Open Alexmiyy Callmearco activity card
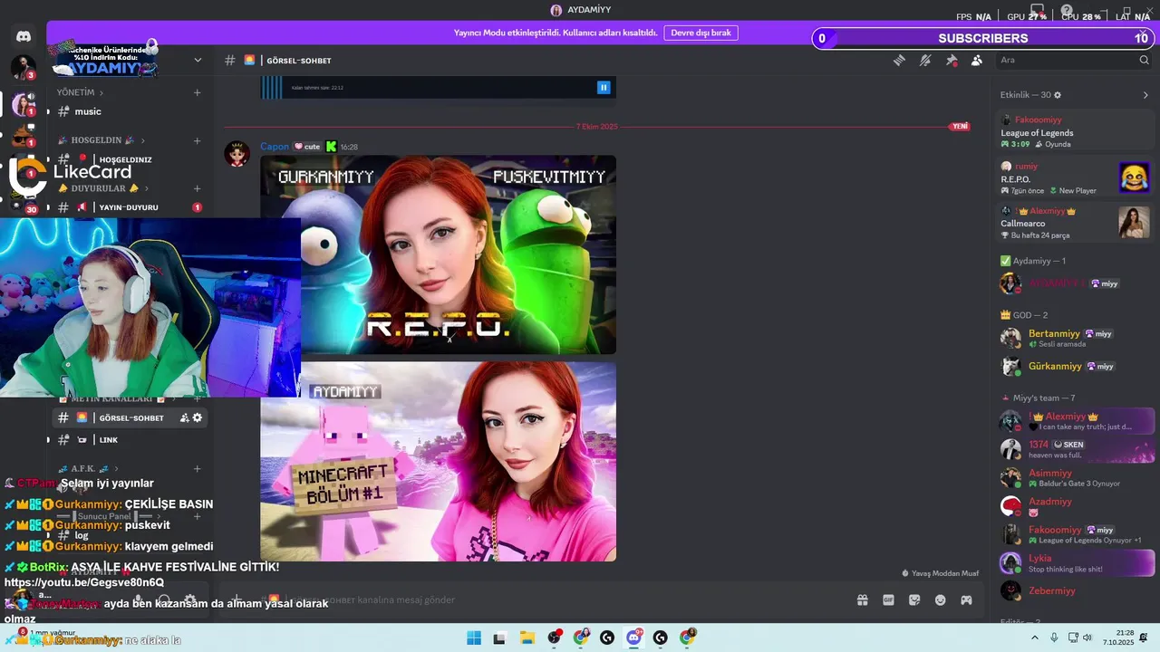Image resolution: width=1160 pixels, height=652 pixels. click(1076, 223)
